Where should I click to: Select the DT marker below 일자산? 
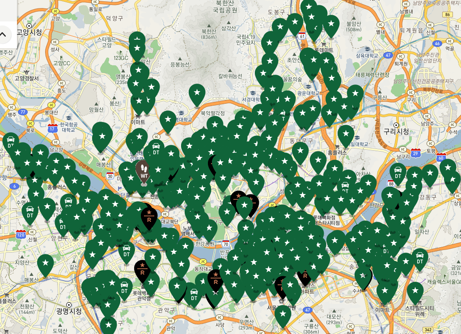coord(419,258)
